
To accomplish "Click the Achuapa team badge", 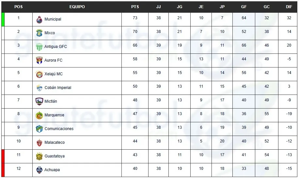I will click(x=39, y=170).
